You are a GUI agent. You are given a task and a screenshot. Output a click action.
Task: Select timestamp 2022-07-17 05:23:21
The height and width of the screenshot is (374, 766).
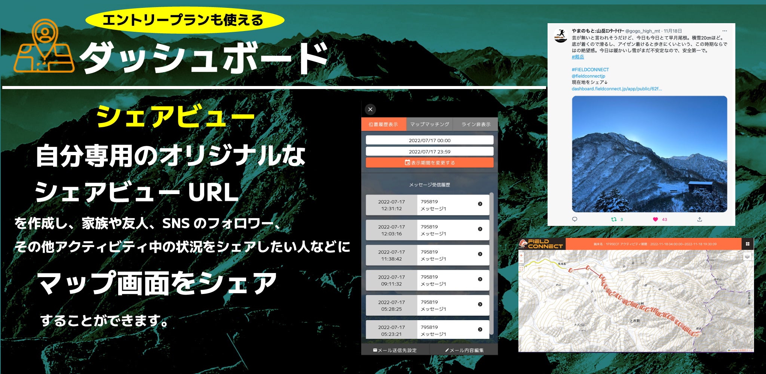(391, 330)
